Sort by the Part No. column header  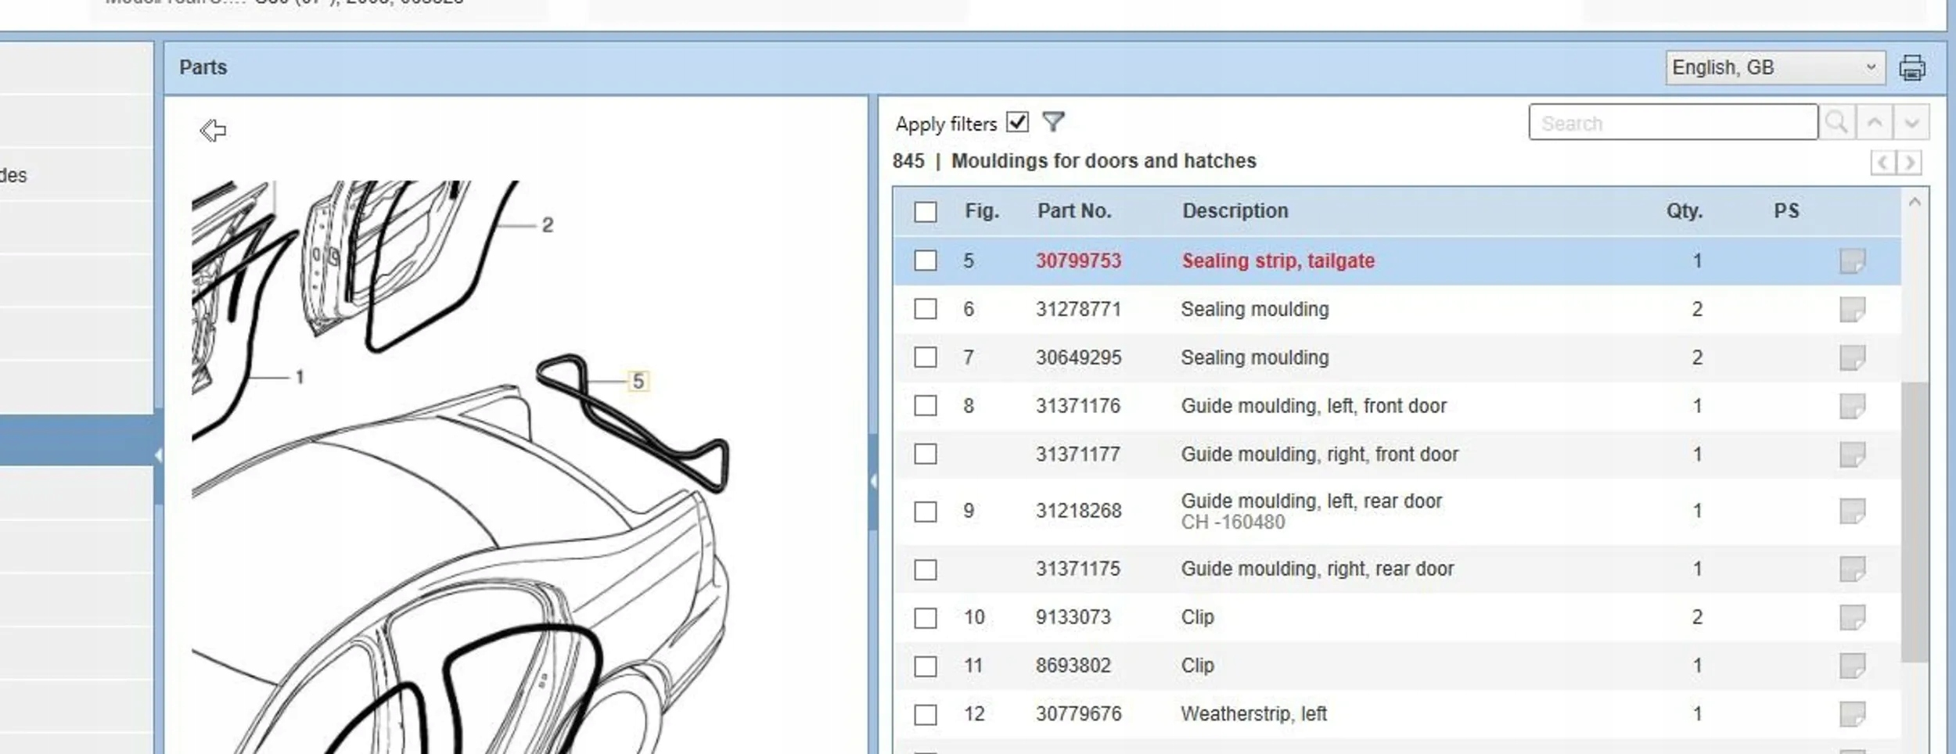point(1074,211)
